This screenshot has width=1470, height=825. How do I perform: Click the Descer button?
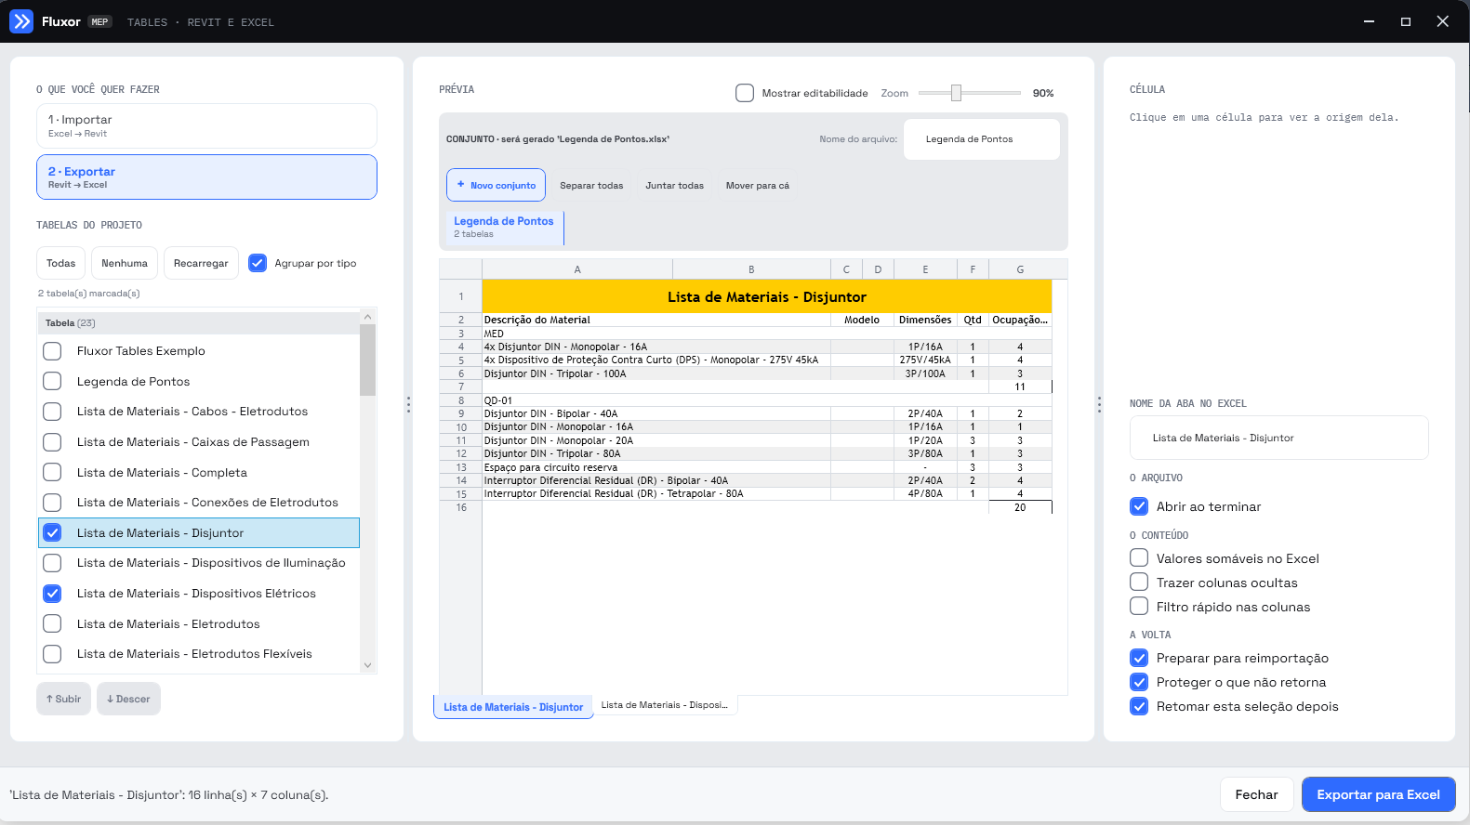[128, 699]
